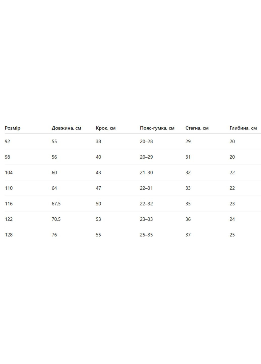Click the 67,5 length value
Screen dimensions: 261x364
point(56,204)
